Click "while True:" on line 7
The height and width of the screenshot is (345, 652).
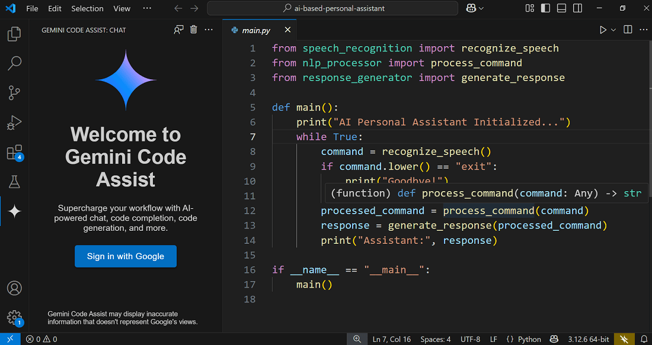(330, 137)
